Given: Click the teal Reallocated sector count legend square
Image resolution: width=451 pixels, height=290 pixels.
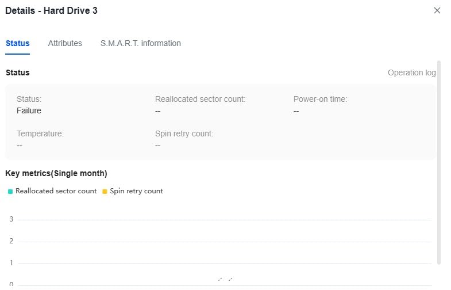Looking at the screenshot, I should (10, 192).
